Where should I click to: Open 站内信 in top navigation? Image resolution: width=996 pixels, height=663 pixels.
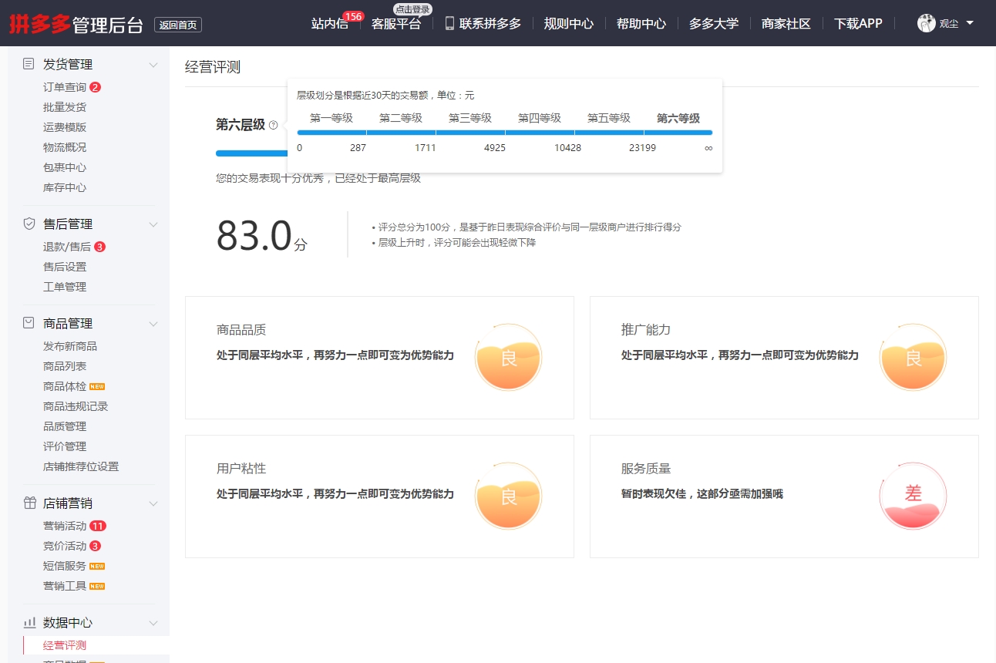330,24
